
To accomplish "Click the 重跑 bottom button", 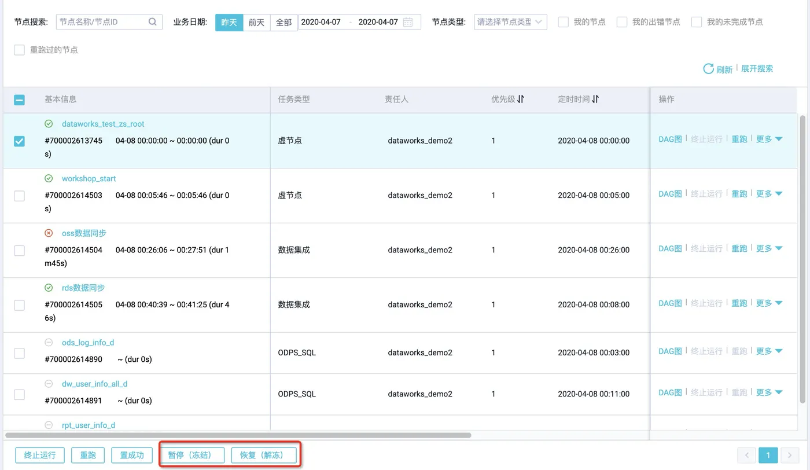I will (88, 455).
